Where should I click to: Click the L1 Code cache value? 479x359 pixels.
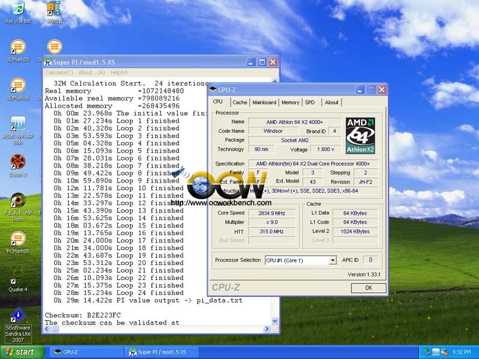point(355,222)
